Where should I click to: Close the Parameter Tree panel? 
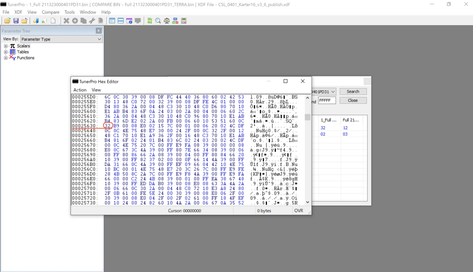99,31
